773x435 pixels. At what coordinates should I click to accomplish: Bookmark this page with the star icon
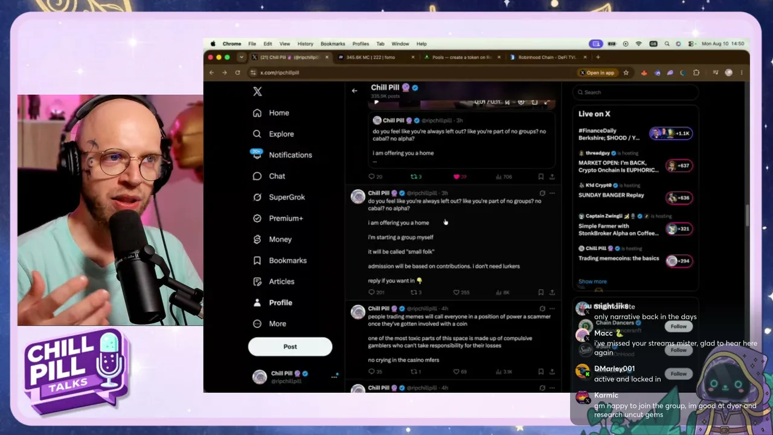(626, 72)
